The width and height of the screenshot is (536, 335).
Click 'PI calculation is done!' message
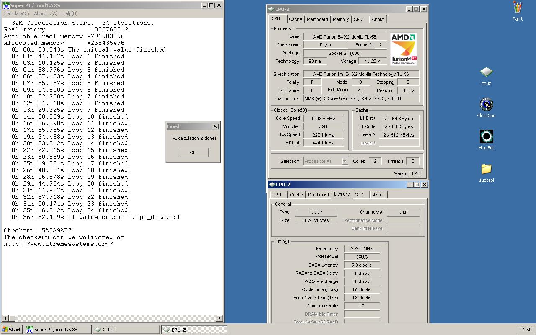coord(194,138)
